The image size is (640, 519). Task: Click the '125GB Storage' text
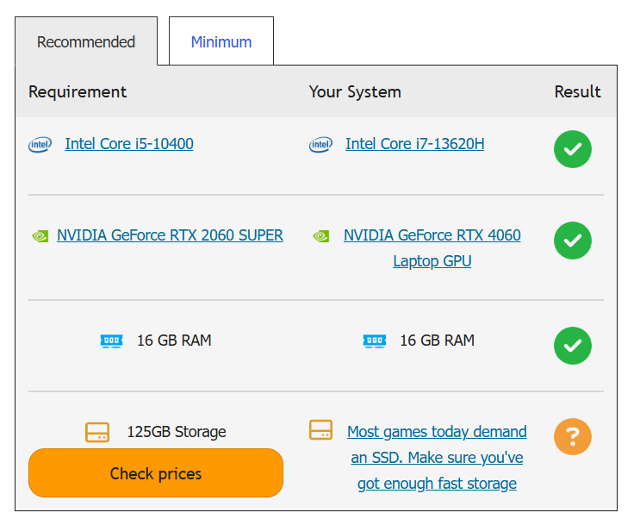tap(177, 432)
